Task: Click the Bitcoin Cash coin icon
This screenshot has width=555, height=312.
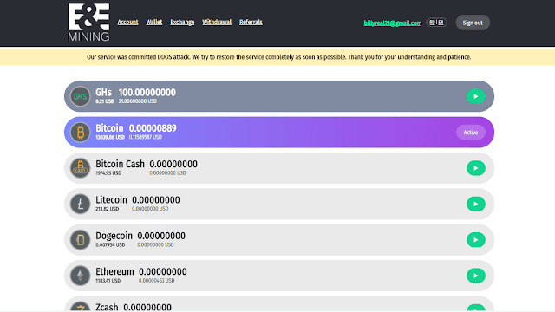Action: point(81,168)
